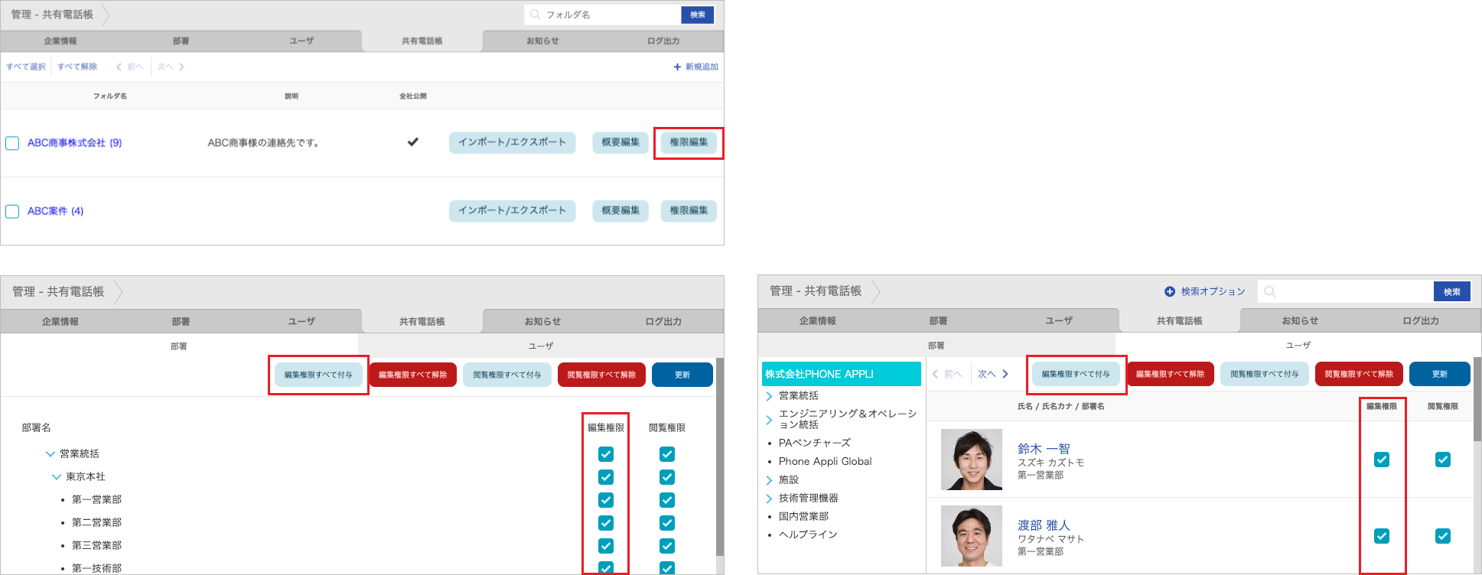
Task: Open the ABC商事株式会社 (9) folder link
Action: tap(74, 143)
